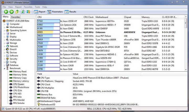Open the Help menu
This screenshot has width=189, height=112.
44,7
